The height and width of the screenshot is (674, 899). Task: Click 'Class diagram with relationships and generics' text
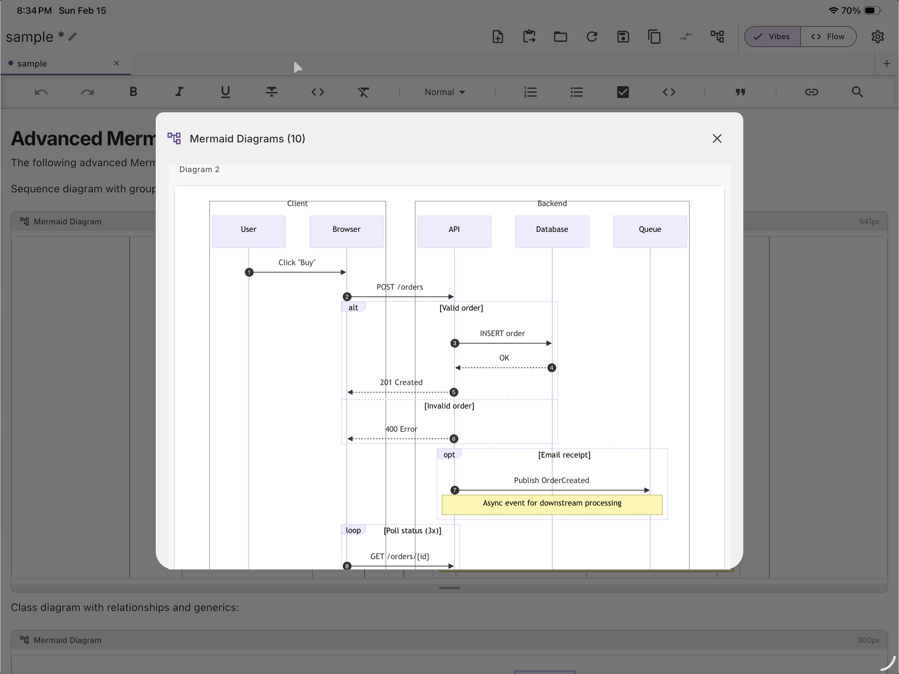(x=124, y=607)
